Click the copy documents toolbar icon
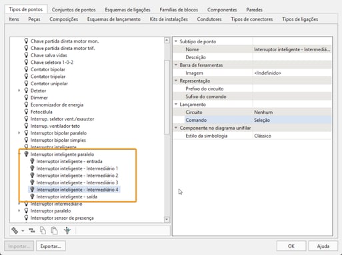 [43, 230]
